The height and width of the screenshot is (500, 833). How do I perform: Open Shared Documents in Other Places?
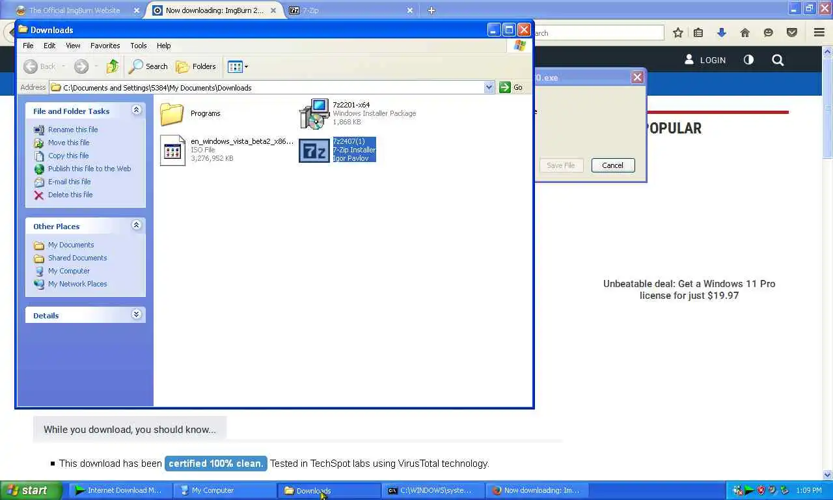pos(77,258)
